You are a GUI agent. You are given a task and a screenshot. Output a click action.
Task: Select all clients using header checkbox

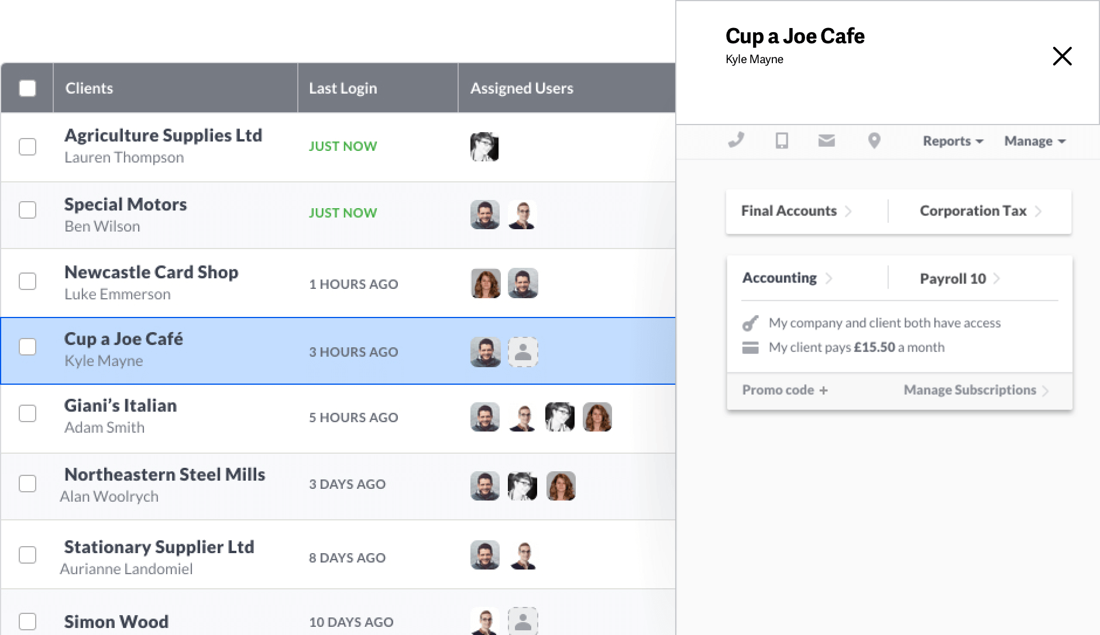click(27, 88)
